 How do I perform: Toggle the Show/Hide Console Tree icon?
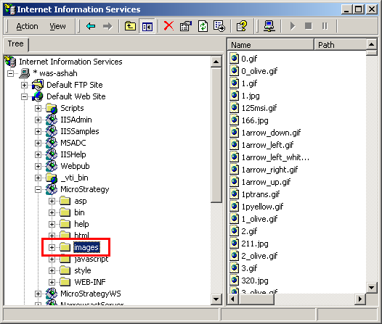tap(147, 26)
